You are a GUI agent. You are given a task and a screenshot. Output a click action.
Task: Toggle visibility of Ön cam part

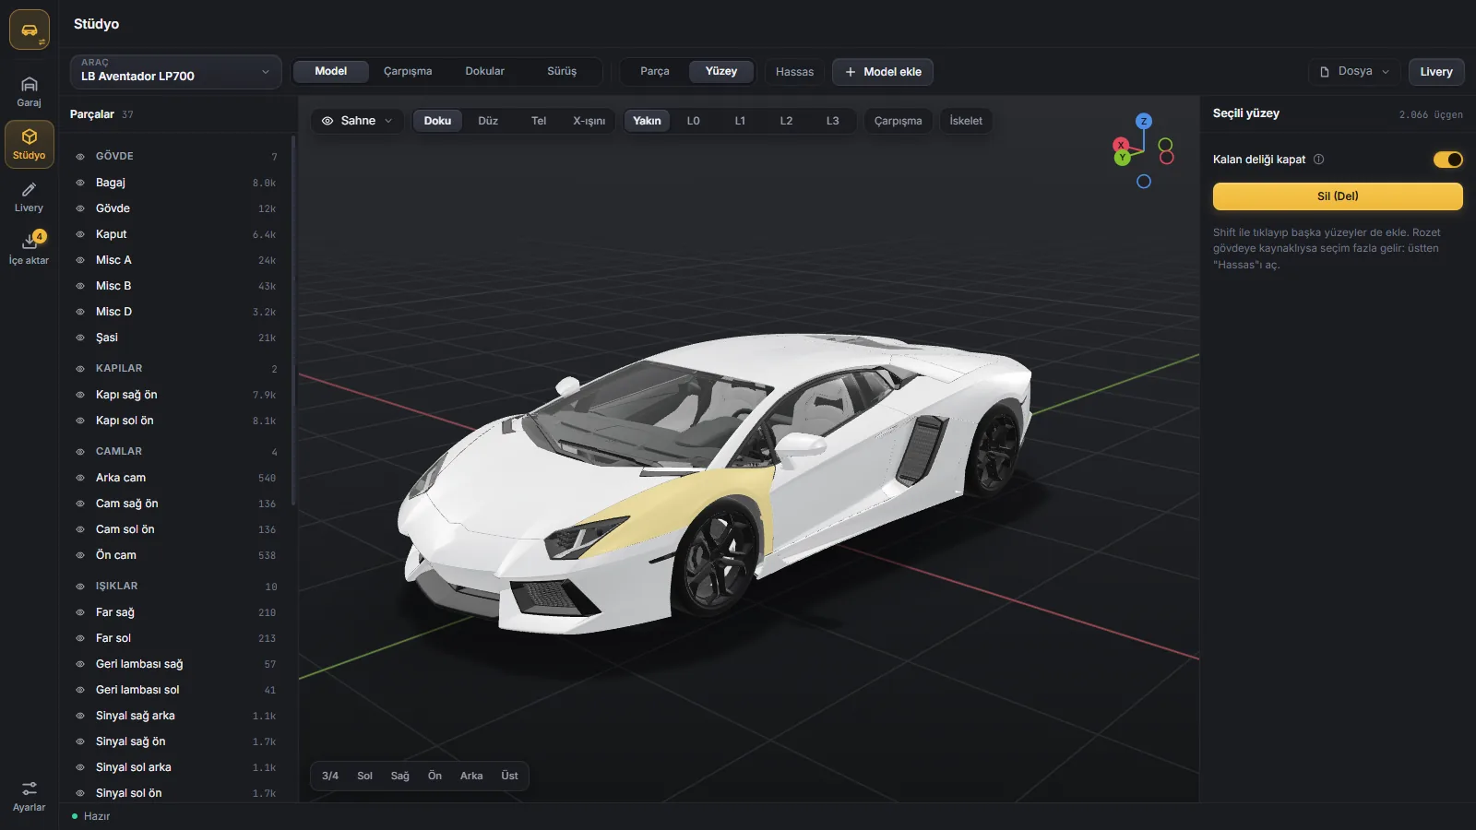click(x=80, y=555)
